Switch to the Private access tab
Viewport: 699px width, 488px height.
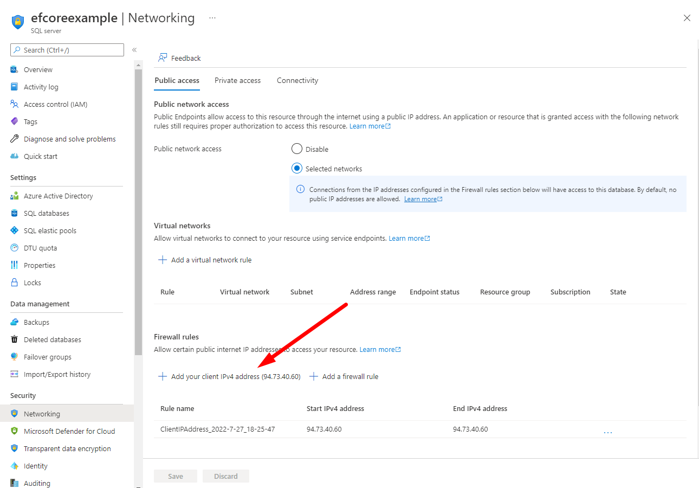tap(237, 80)
